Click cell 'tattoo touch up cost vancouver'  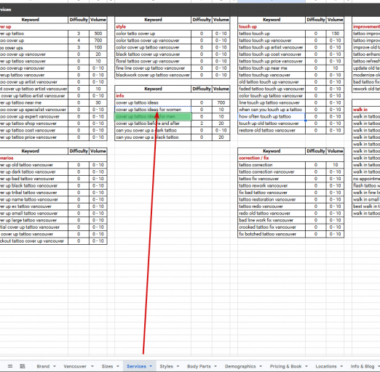pyautogui.click(x=272, y=54)
